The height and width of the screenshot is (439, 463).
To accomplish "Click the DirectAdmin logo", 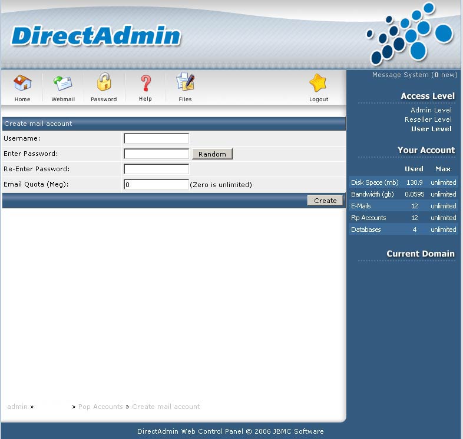I will (96, 36).
